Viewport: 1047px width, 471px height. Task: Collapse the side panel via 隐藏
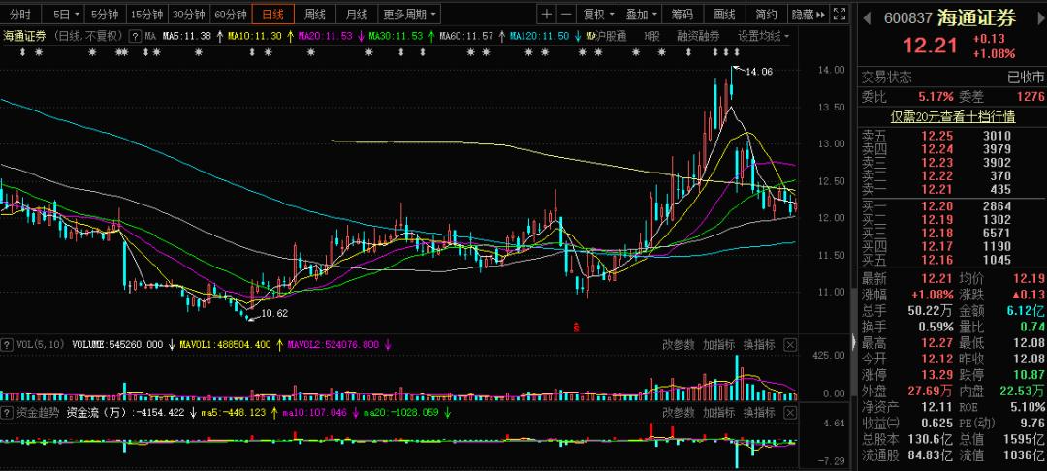(808, 14)
